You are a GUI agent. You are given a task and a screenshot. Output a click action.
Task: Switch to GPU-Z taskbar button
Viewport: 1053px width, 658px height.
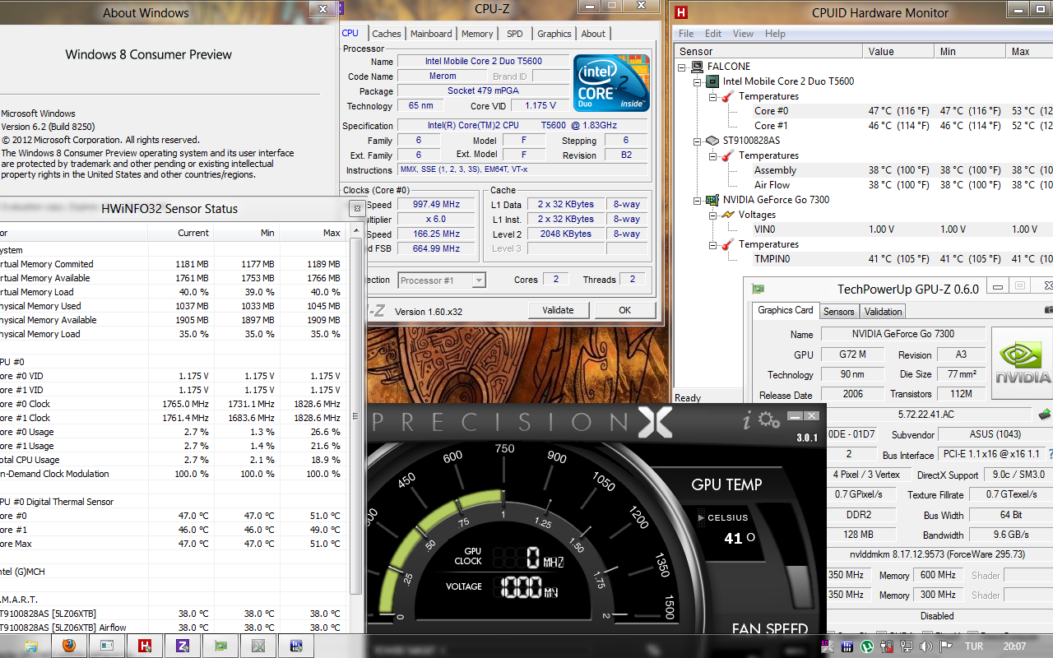[x=220, y=646]
